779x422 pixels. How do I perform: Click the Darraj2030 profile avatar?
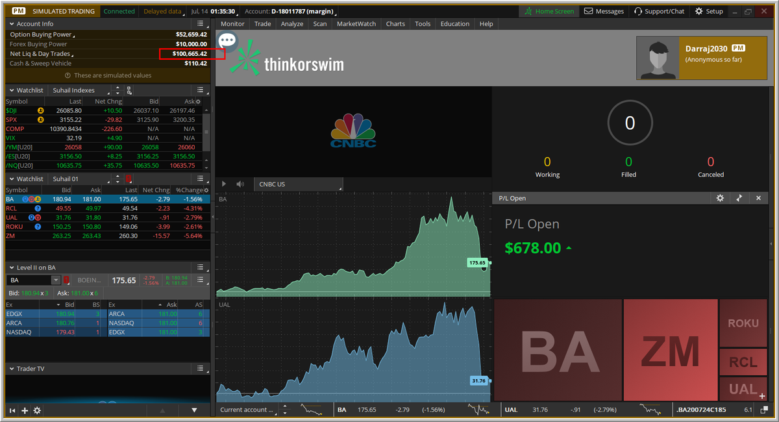click(657, 58)
